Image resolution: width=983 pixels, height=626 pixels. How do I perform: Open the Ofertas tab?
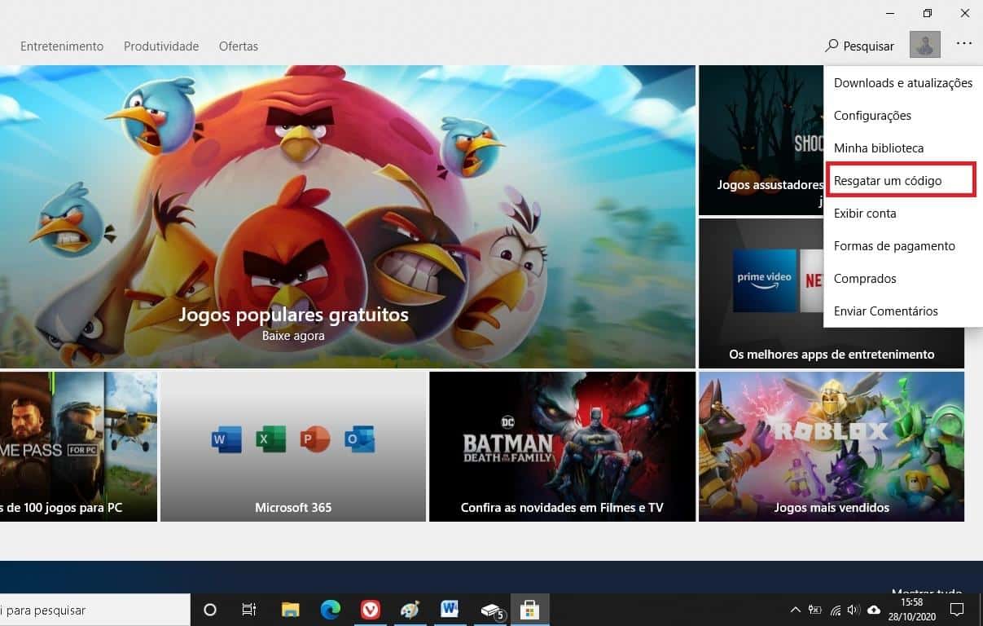coord(239,46)
